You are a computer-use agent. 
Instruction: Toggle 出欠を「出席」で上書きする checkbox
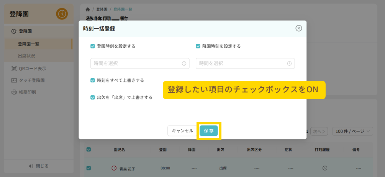click(x=93, y=97)
